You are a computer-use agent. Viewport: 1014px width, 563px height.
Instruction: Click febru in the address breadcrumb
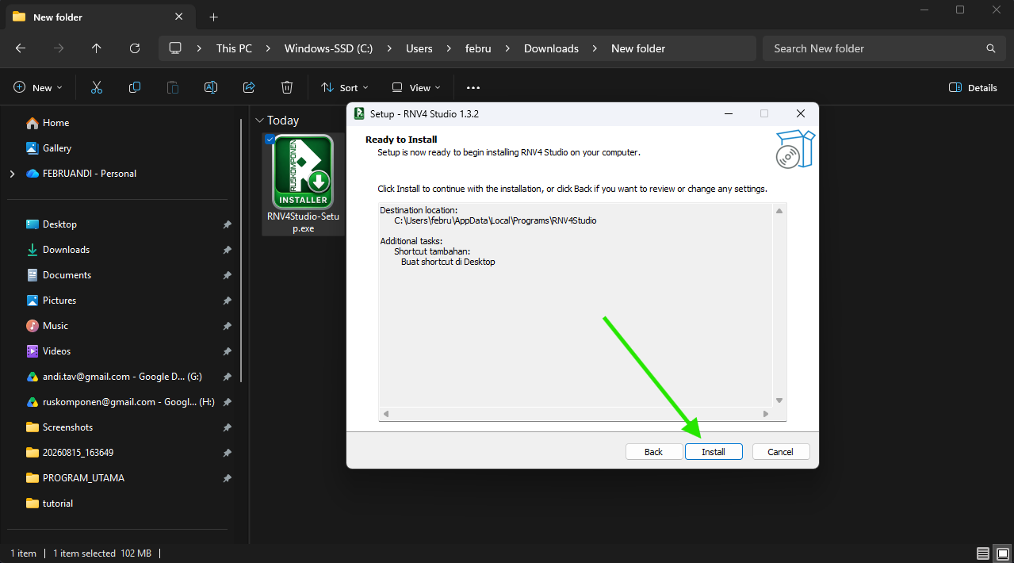click(x=478, y=48)
